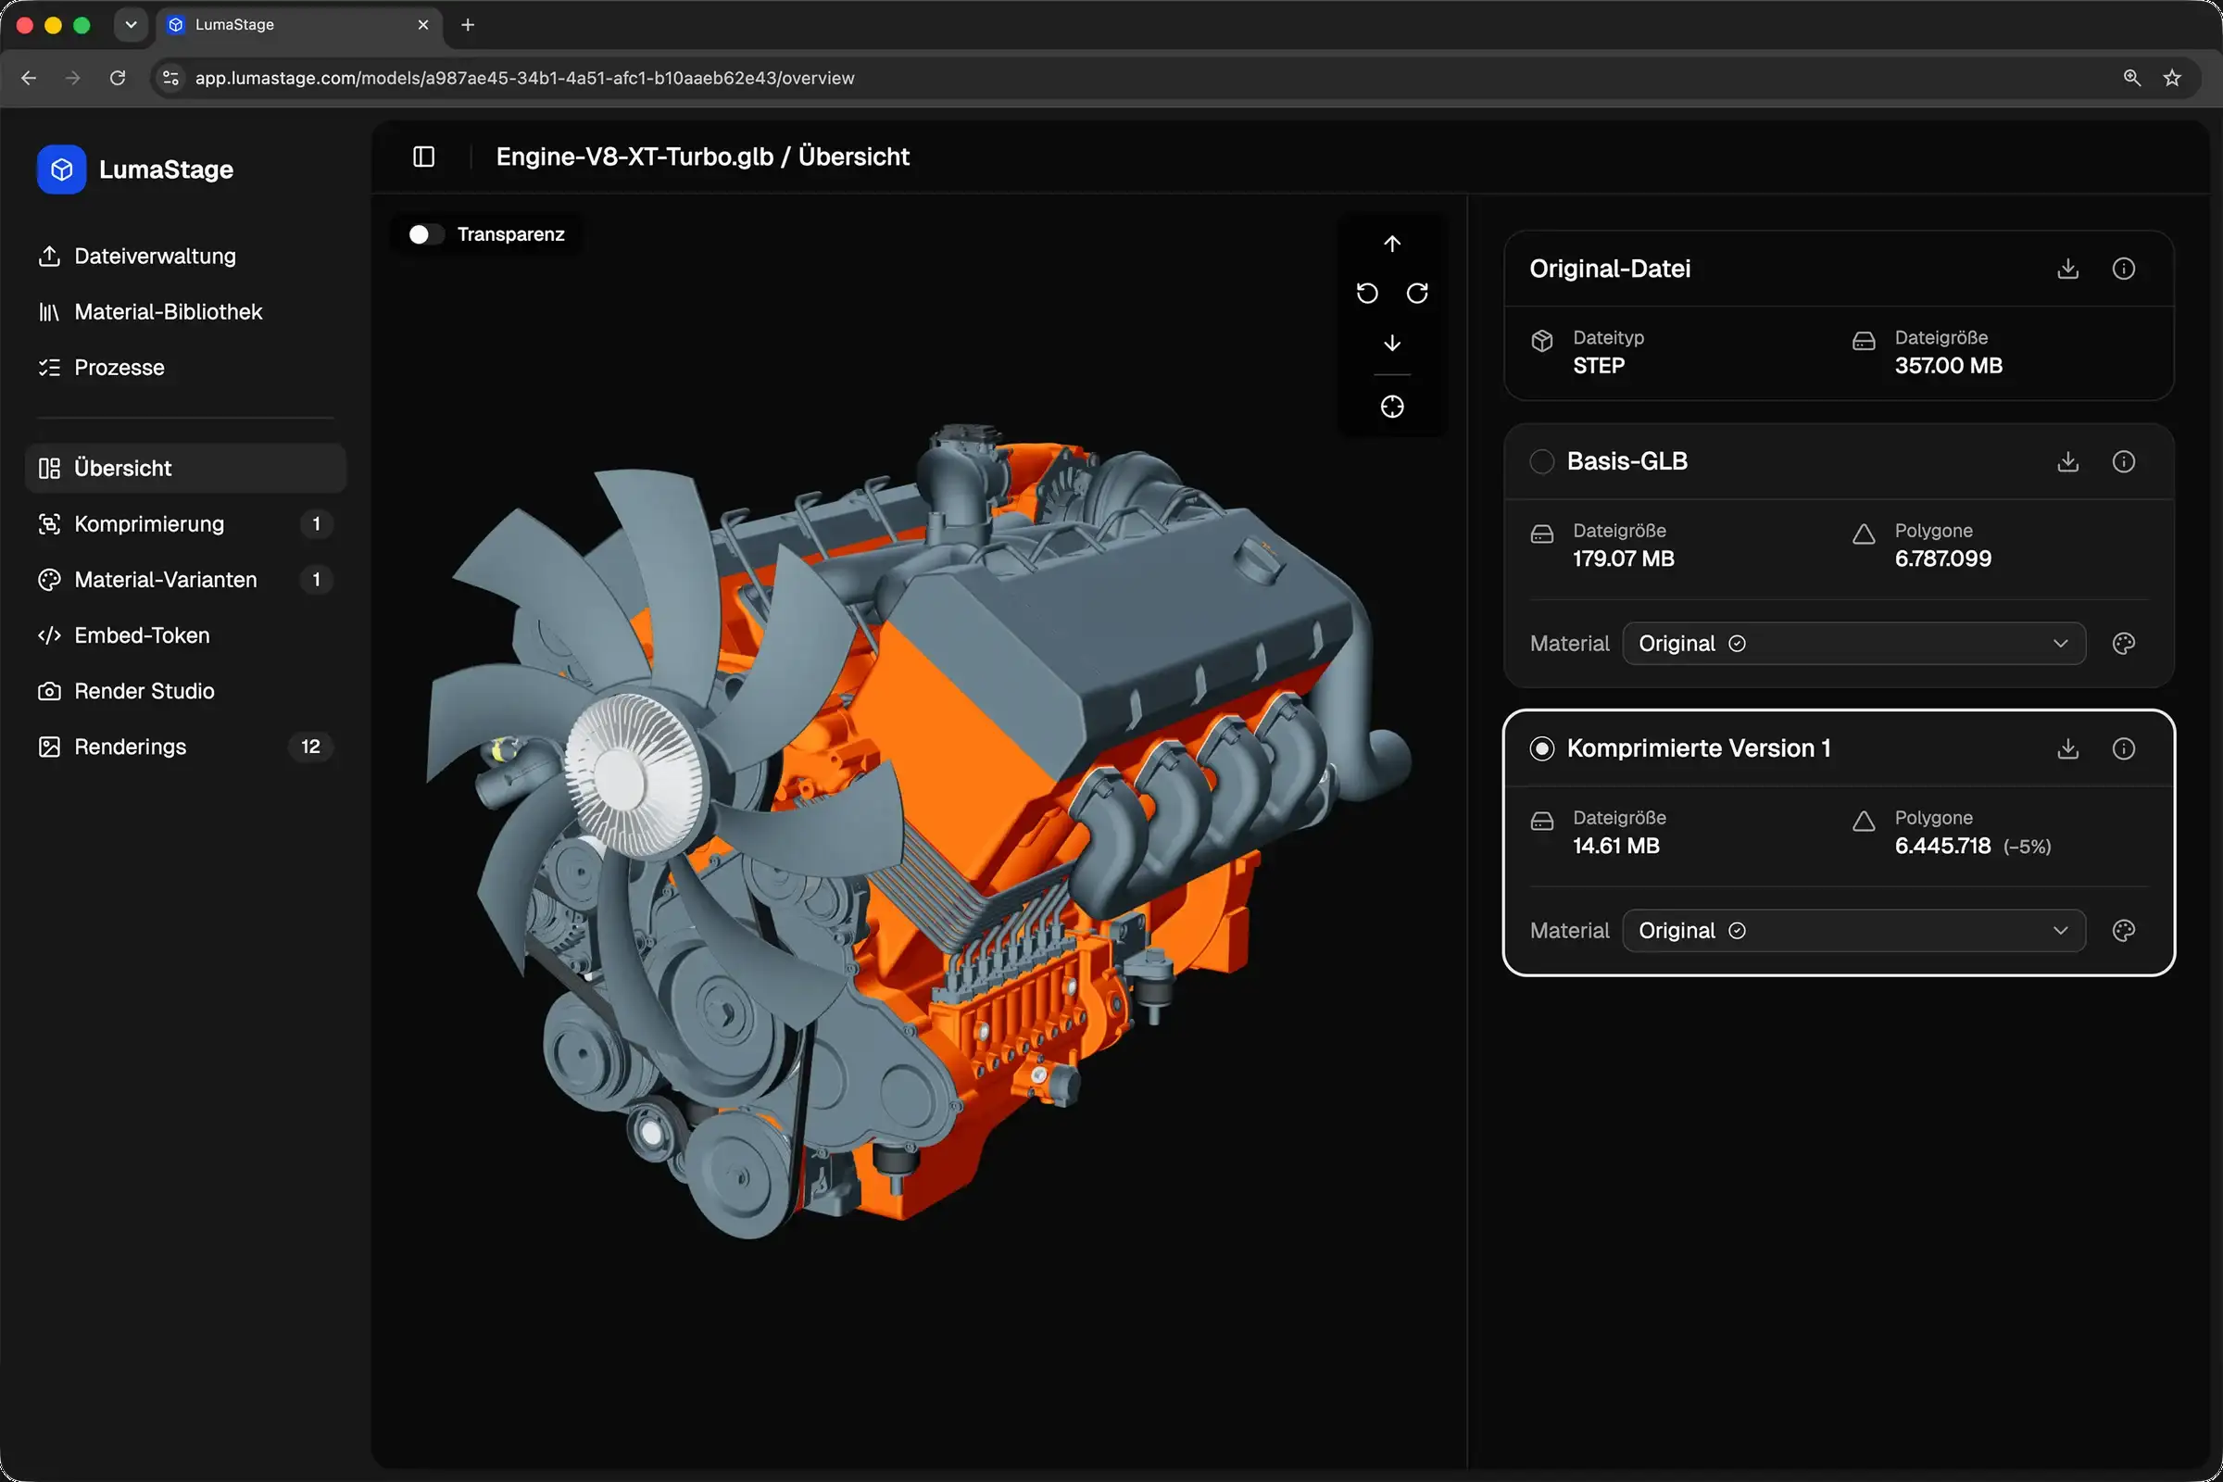Image resolution: width=2223 pixels, height=1482 pixels.
Task: Click the browser forward arrow
Action: click(73, 78)
